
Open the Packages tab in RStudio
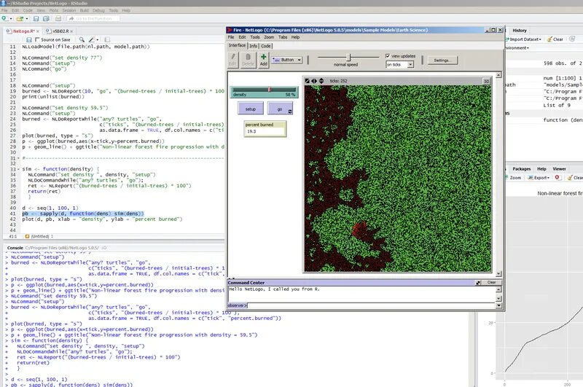point(521,169)
